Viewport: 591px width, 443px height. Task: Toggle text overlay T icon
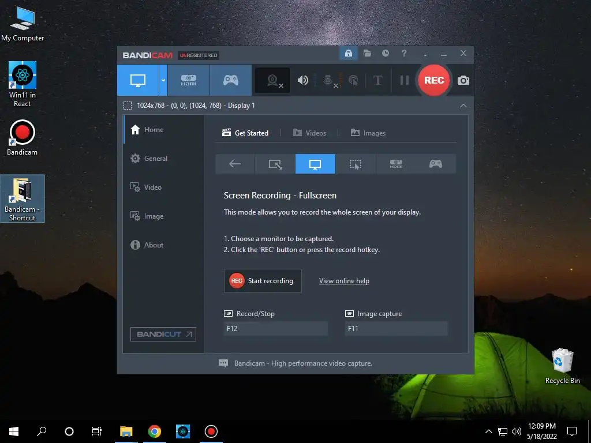tap(377, 80)
